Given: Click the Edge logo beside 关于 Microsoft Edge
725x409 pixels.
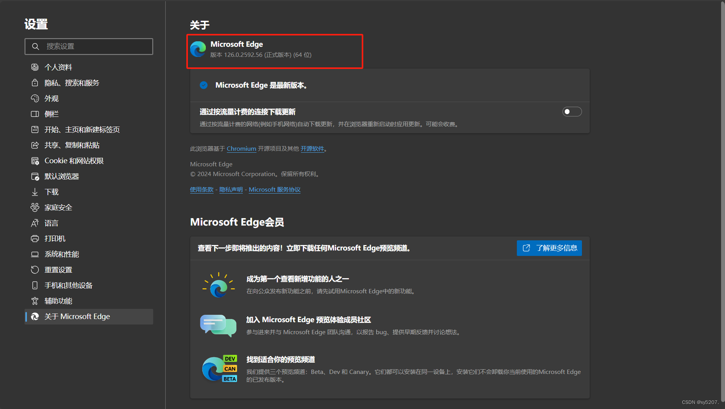Looking at the screenshot, I should click(35, 316).
